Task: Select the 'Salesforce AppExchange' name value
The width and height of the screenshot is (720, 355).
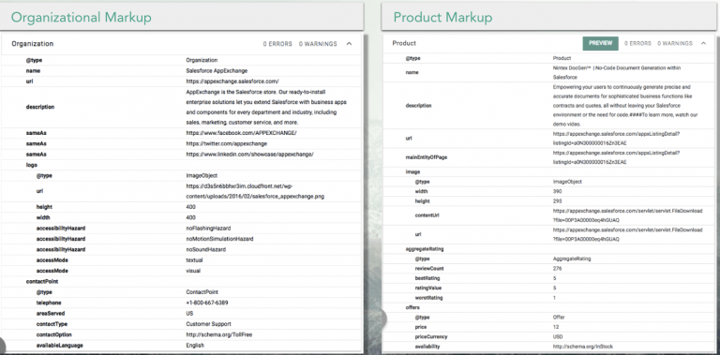Action: click(x=217, y=70)
